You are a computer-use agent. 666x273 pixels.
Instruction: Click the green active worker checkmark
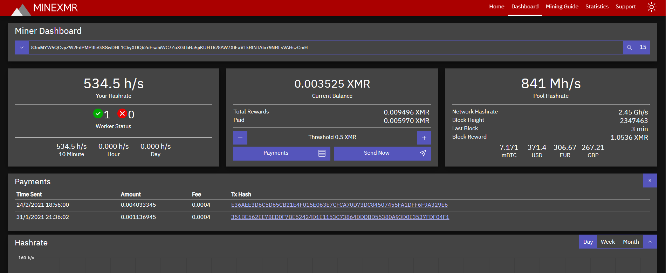tap(98, 113)
